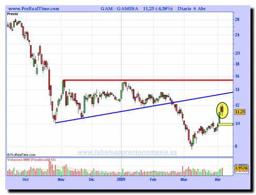This screenshot has height=195, width=256.
Task: Click the yellow horizontal support marker near 10
Action: (x=225, y=124)
